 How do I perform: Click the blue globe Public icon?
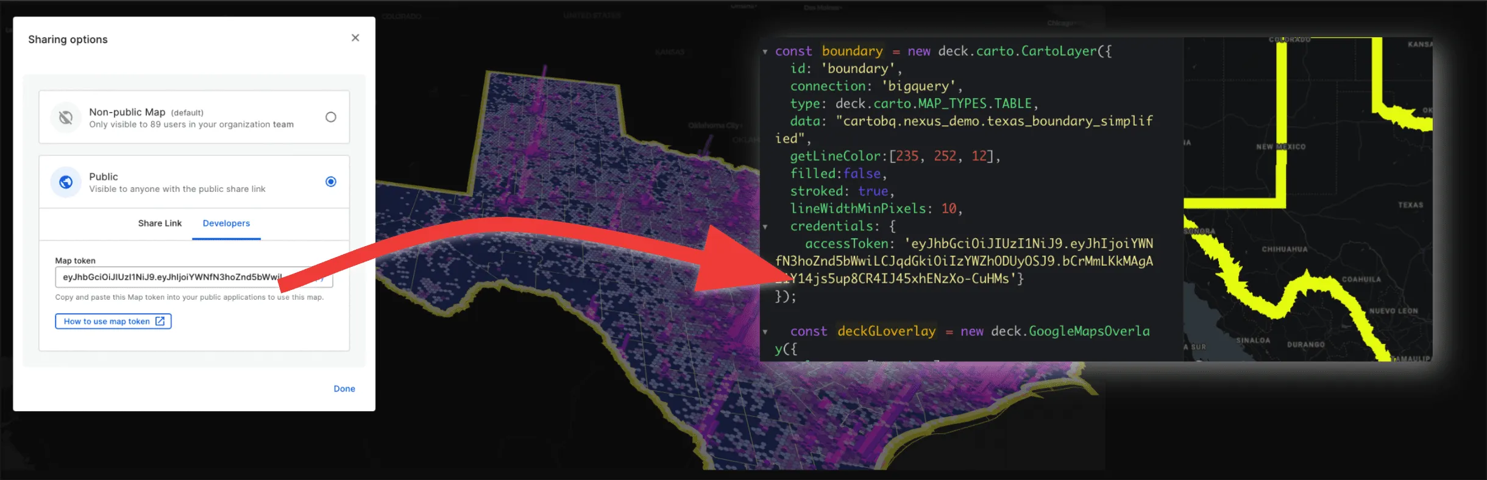point(66,182)
